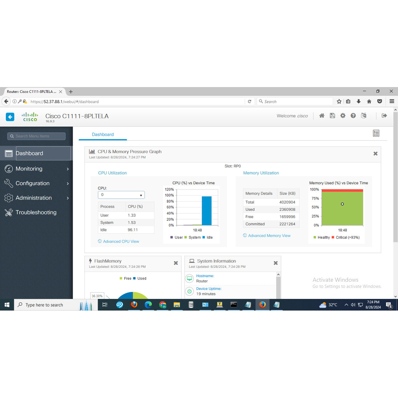This screenshot has width=398, height=398.
Task: Open the Configuration sidebar menu
Action: click(x=36, y=183)
